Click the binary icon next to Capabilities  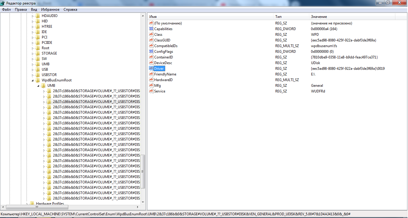(x=151, y=29)
